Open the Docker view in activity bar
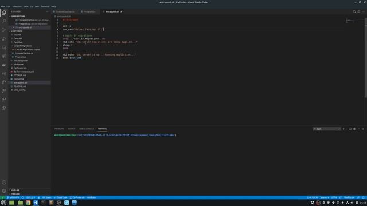The image size is (367, 206). 4,65
